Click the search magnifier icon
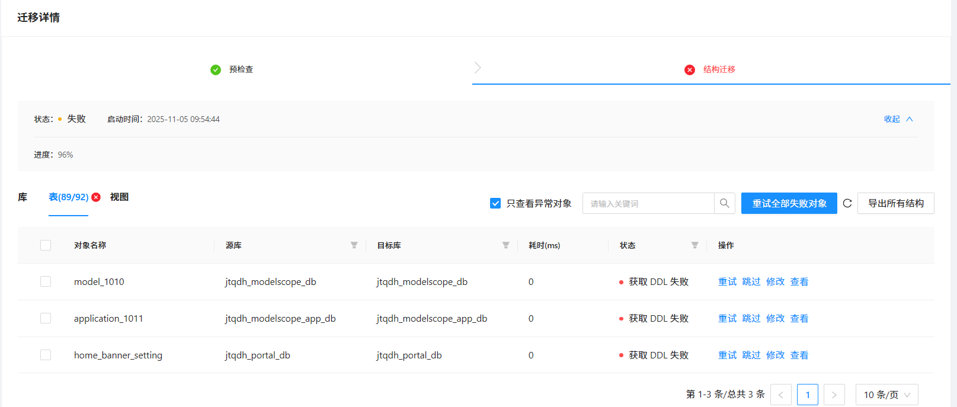Screen dimensions: 957x407 (x=724, y=203)
